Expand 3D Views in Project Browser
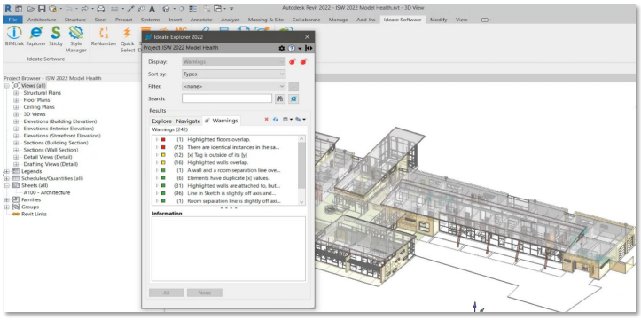This screenshot has width=641, height=320. pos(16,114)
